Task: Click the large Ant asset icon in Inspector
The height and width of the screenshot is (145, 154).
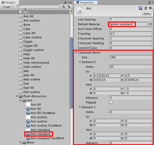Action: pyautogui.click(x=80, y=11)
